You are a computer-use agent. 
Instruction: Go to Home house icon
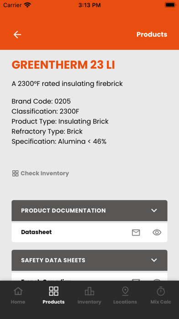click(x=18, y=291)
